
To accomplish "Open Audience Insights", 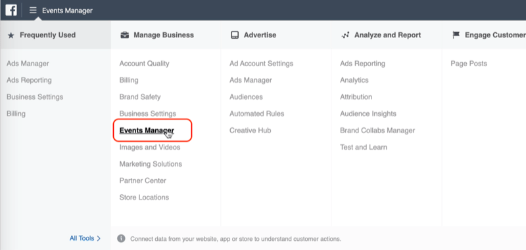I will pyautogui.click(x=368, y=114).
